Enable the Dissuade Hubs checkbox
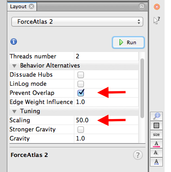171x172 pixels. point(81,75)
